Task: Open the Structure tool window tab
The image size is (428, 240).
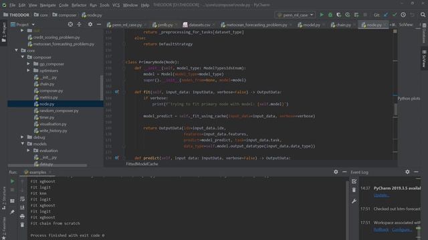Action: (4, 199)
